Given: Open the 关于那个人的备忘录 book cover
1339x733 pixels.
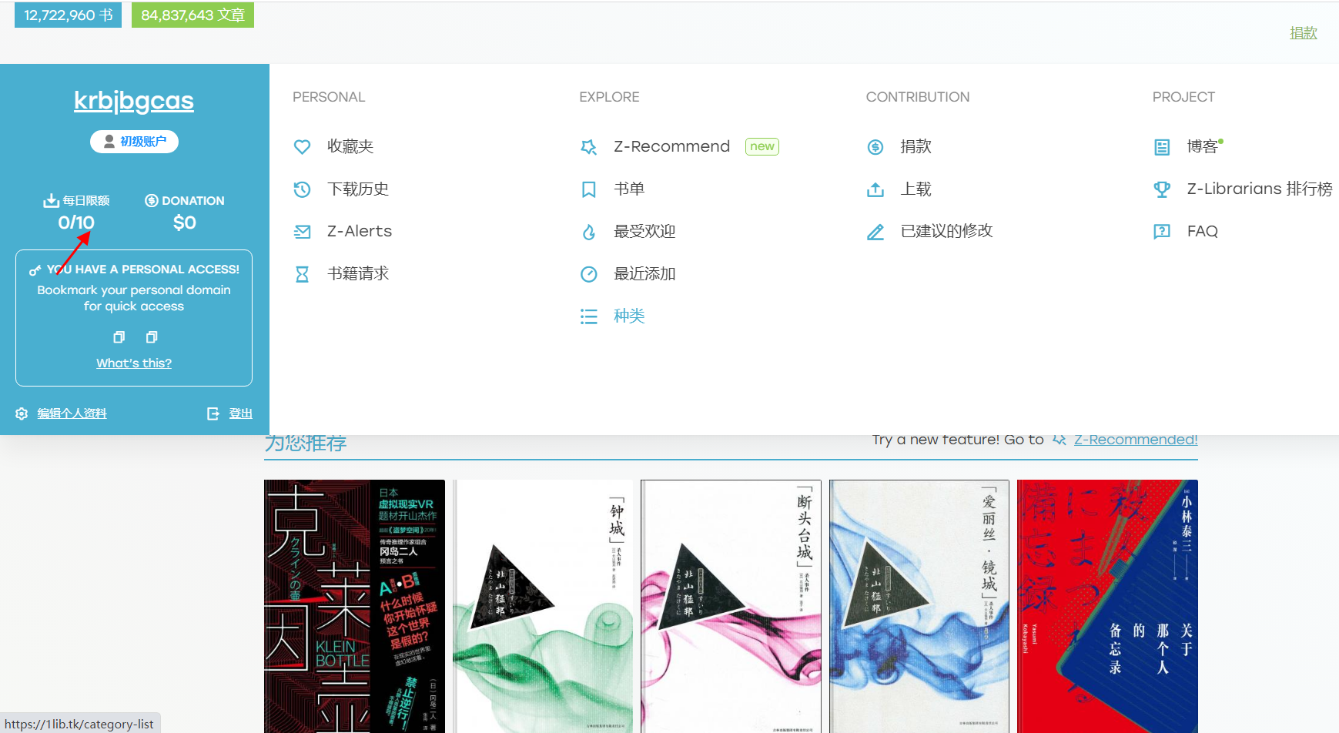Looking at the screenshot, I should (1107, 606).
